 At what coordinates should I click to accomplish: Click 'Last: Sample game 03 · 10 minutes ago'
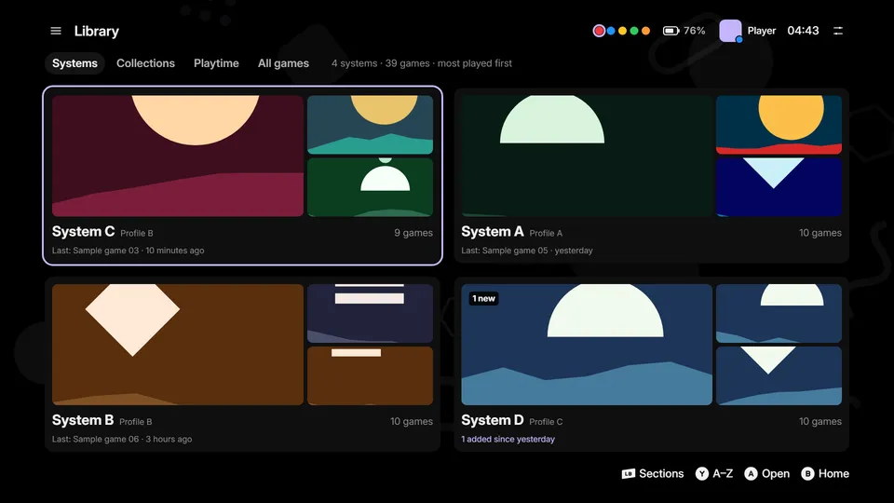[129, 251]
